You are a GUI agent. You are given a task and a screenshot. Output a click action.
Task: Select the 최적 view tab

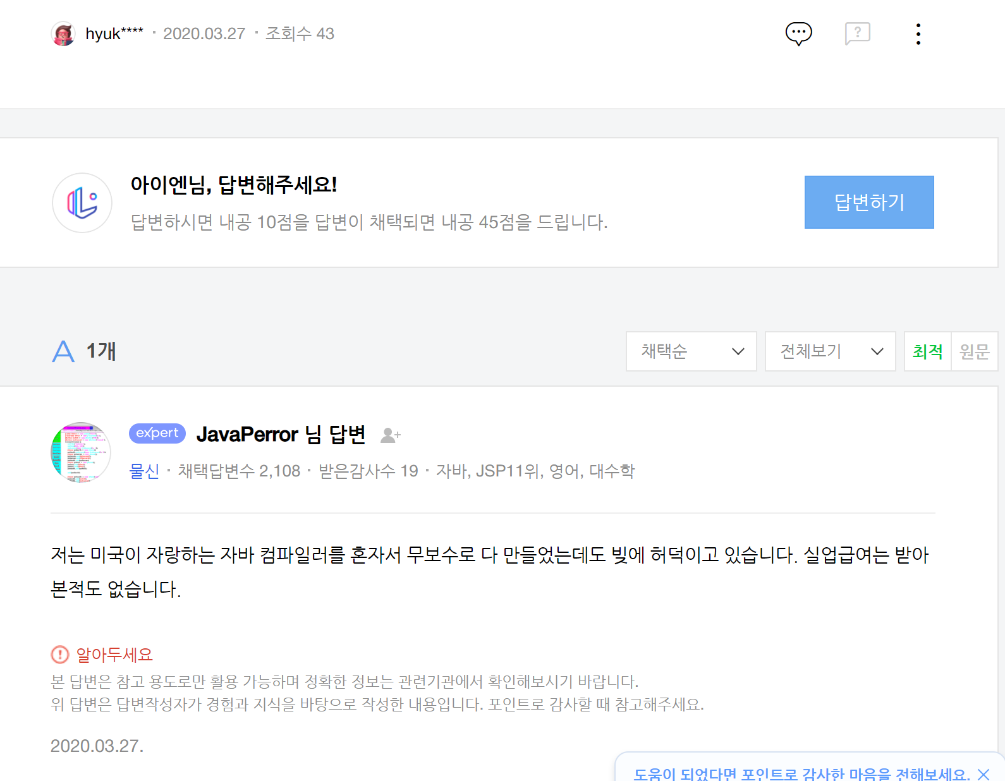click(x=927, y=351)
